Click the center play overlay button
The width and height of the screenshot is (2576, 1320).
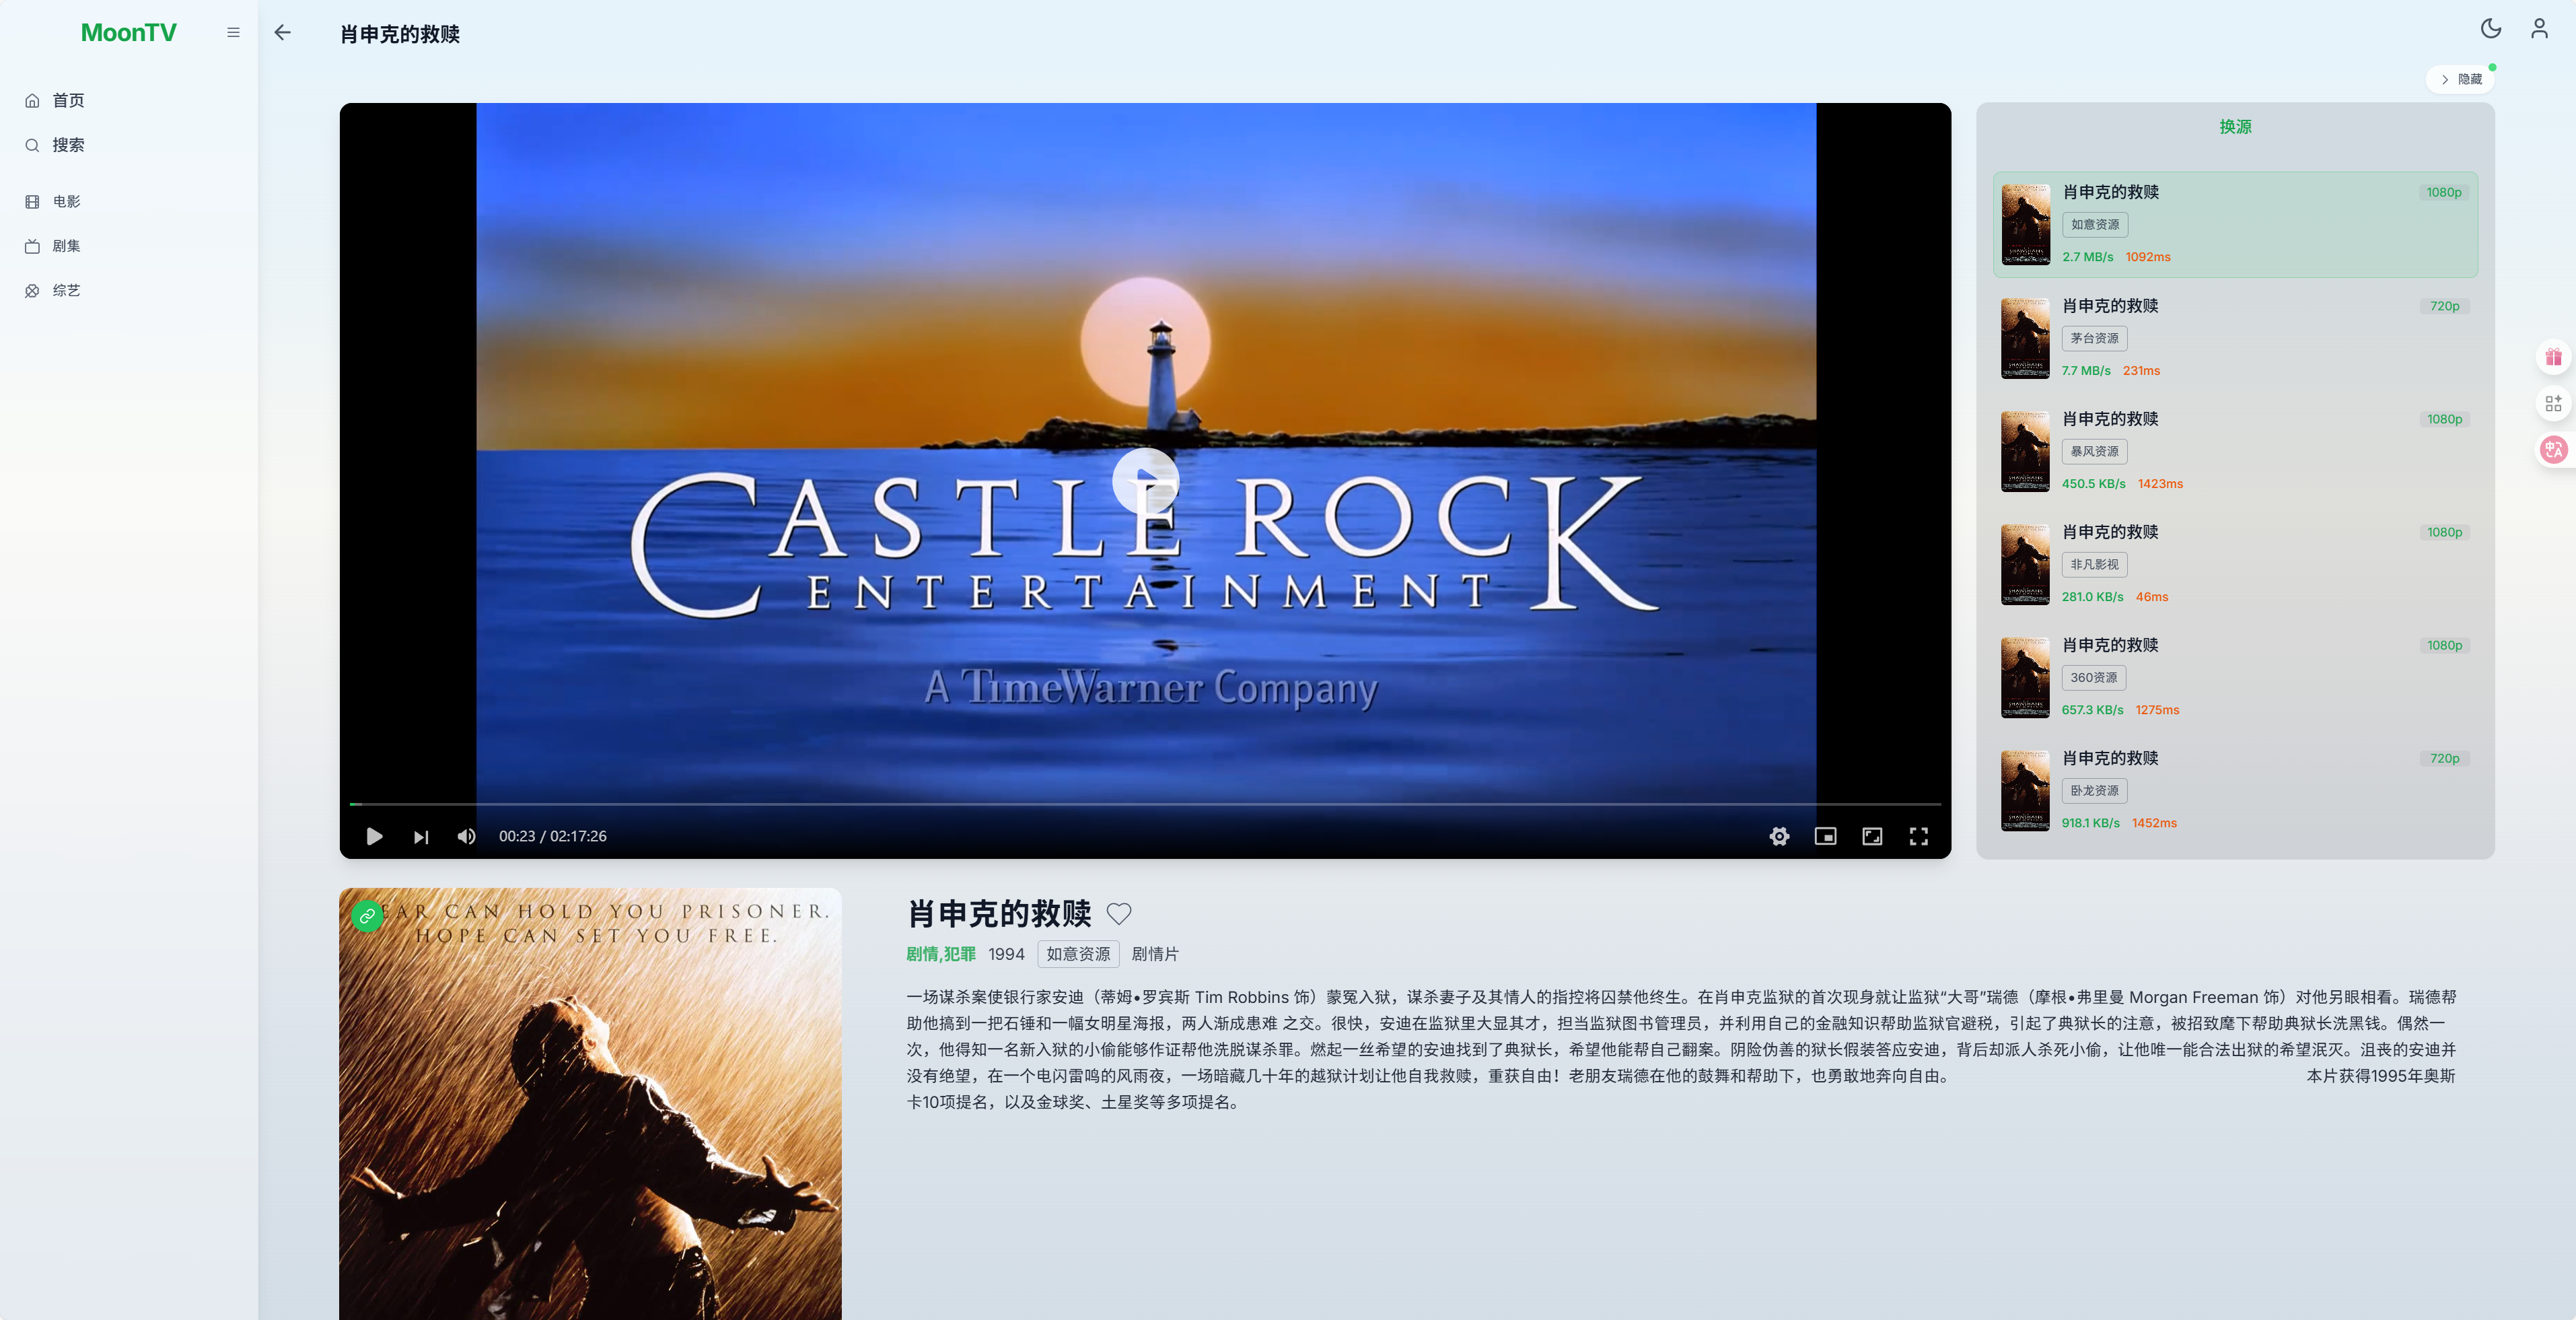click(1145, 481)
